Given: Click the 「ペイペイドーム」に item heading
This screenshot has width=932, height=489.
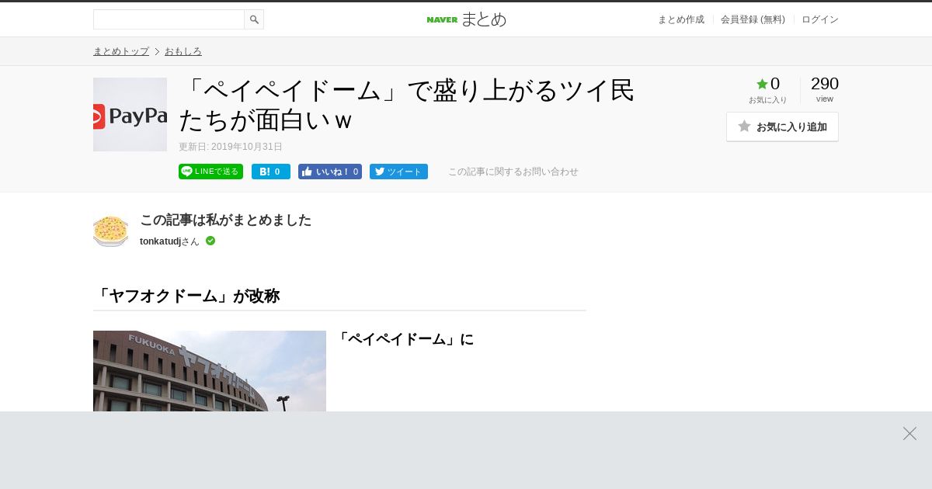Looking at the screenshot, I should click(405, 339).
